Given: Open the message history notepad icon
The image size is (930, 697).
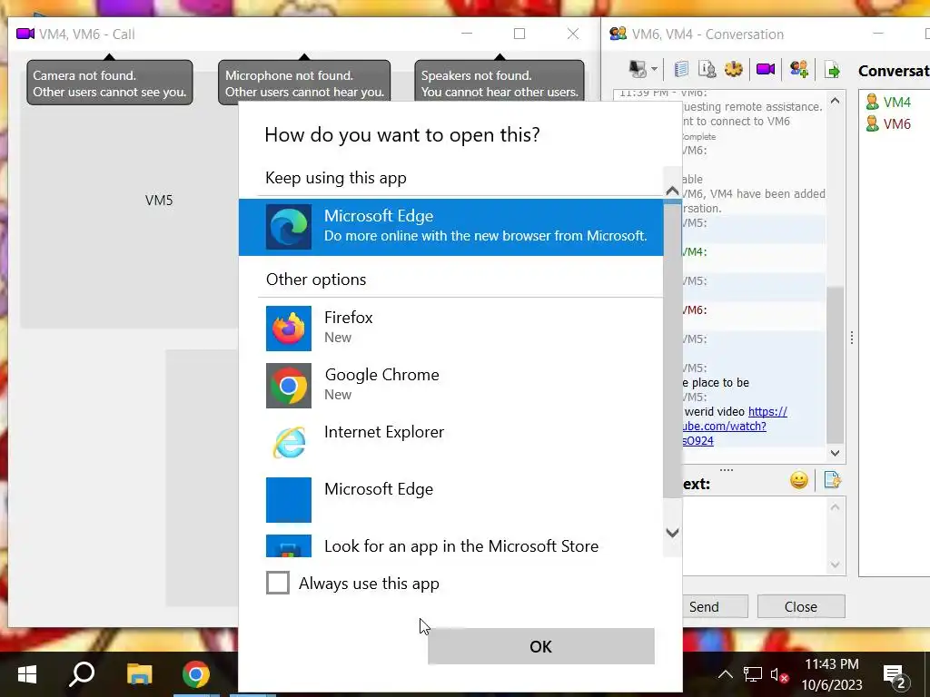Looking at the screenshot, I should 681,69.
